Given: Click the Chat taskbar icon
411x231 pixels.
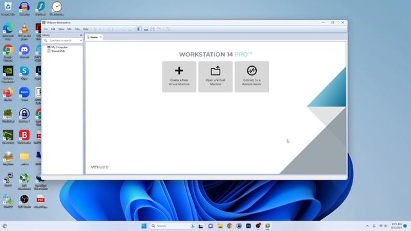Looking at the screenshot, I should click(211, 226).
